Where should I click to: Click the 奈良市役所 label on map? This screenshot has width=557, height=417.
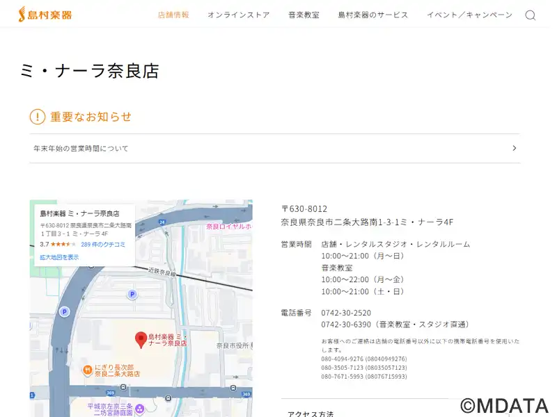click(x=234, y=345)
